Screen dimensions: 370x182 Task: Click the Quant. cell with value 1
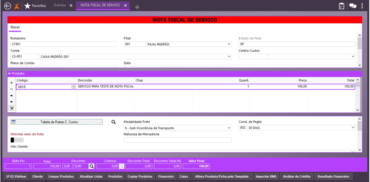(221, 87)
